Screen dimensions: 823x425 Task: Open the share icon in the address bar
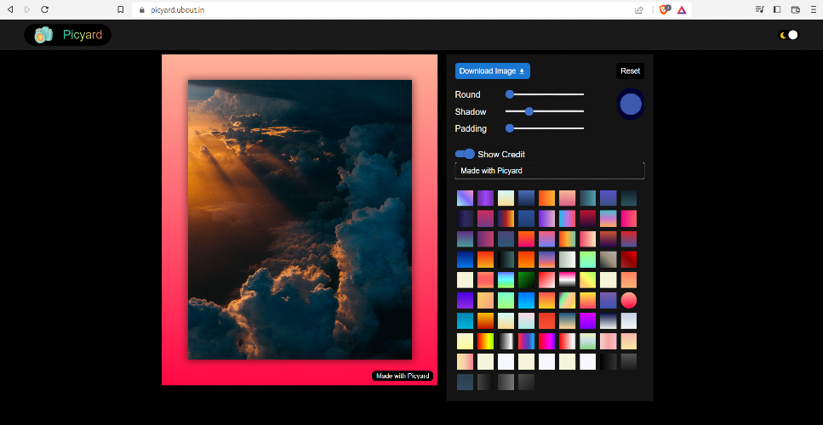pos(639,9)
